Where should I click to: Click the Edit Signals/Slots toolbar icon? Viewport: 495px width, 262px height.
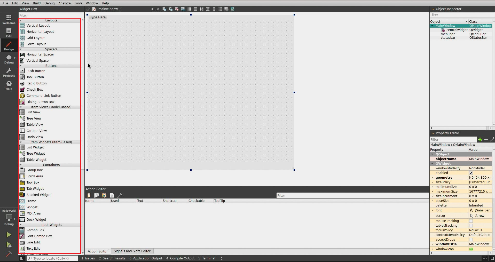pos(170,9)
